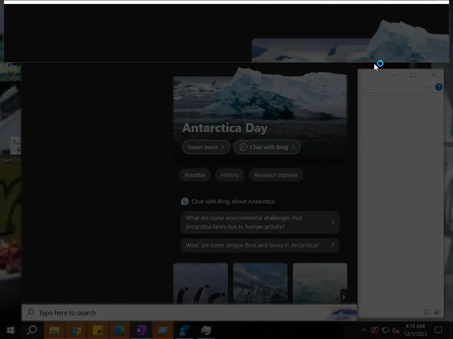Maximize the right-side window
Screen dimensions: 453x339
click(x=413, y=75)
